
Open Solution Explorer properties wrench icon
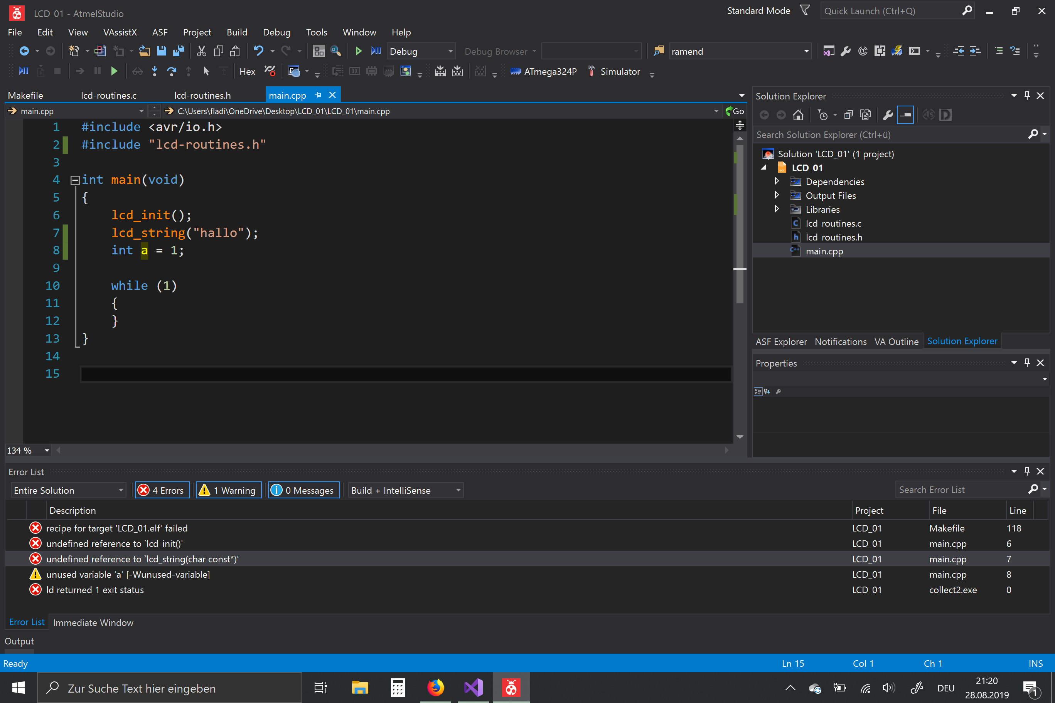click(888, 115)
